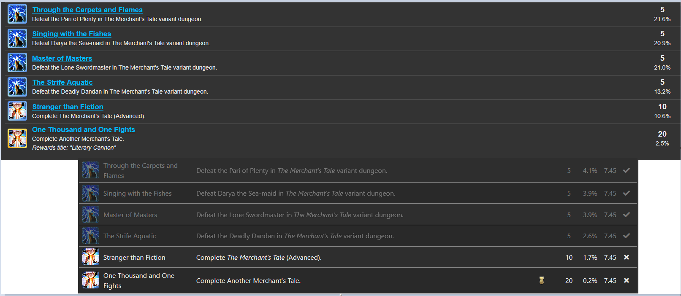This screenshot has height=296, width=681.
Task: Click checkmark on Through the Carpets and Flames row
Action: click(627, 170)
